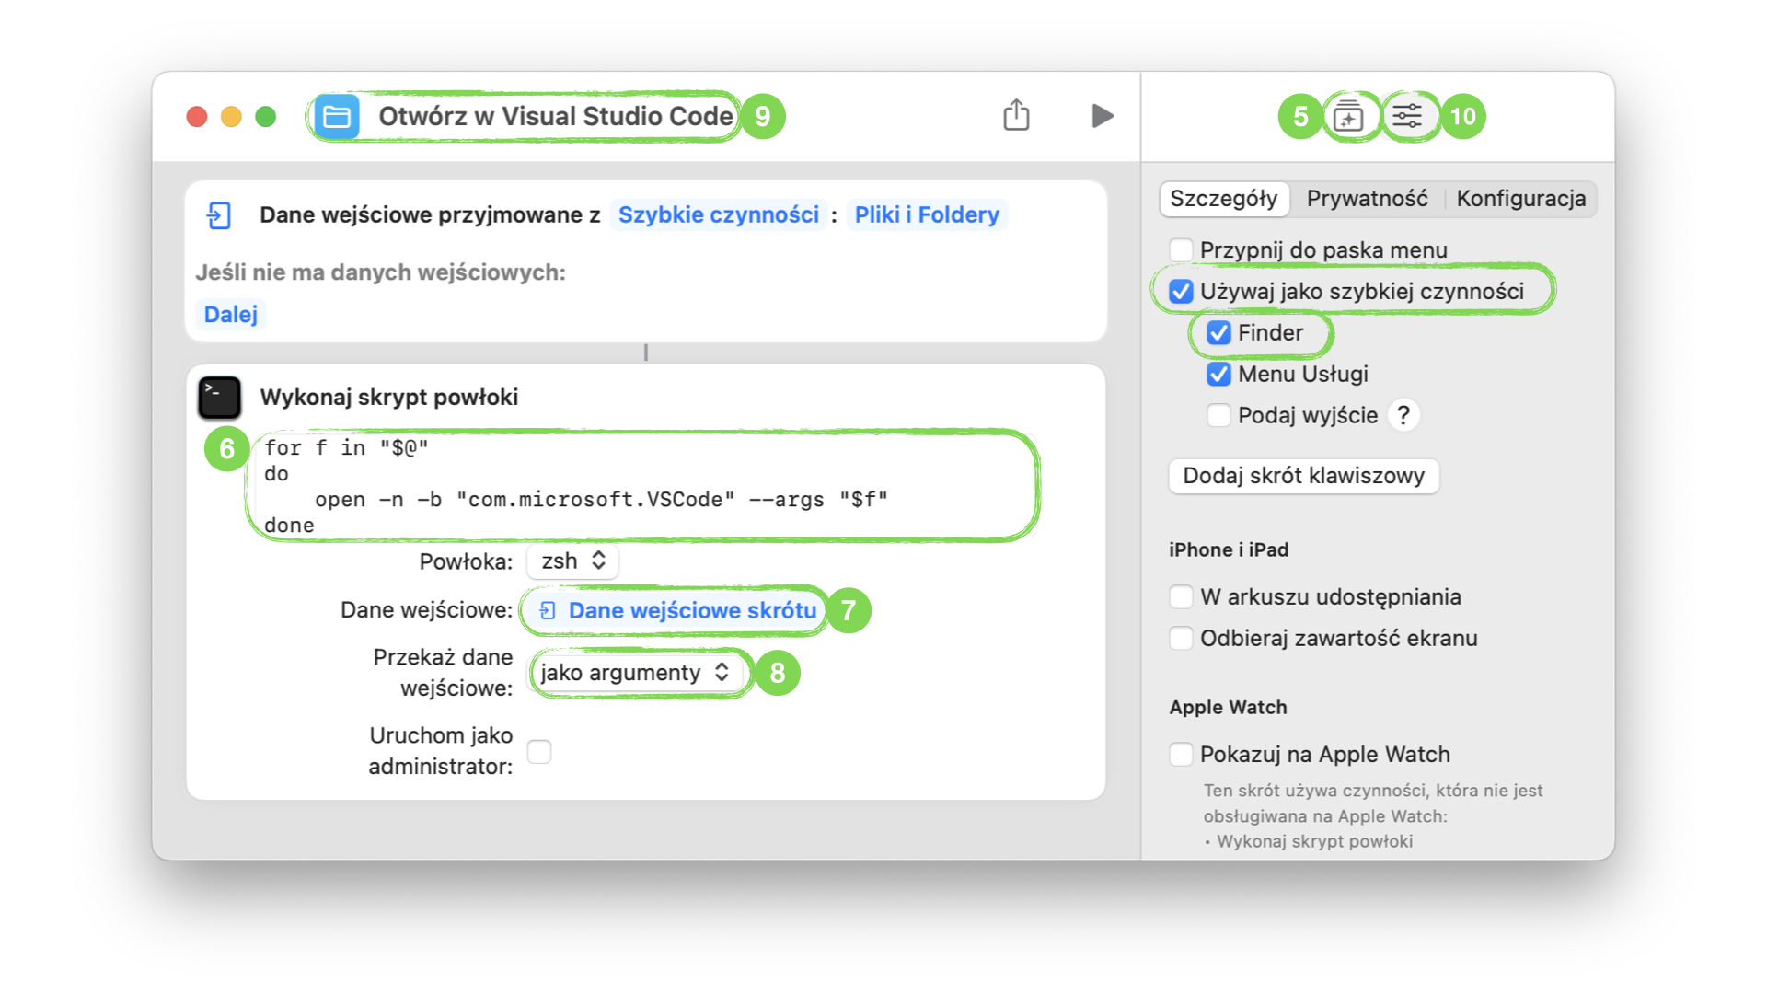
Task: Switch to Prywatność tab
Action: [x=1369, y=198]
